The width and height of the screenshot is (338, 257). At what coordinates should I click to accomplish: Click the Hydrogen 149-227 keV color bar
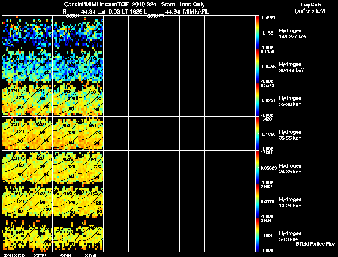(257, 32)
